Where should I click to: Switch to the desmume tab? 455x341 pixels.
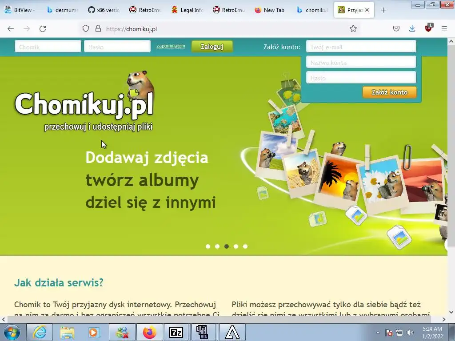pyautogui.click(x=64, y=10)
